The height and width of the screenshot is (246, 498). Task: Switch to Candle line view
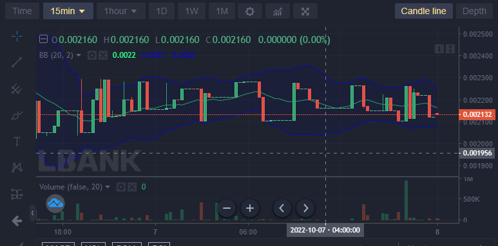point(424,11)
